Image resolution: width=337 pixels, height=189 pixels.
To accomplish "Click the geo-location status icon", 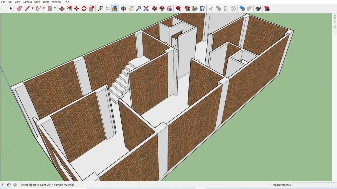I will coord(3,185).
